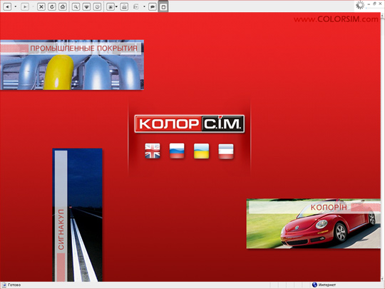Viewport: 385px width, 289px height.
Task: Click the Готово status bar text
Action: pyautogui.click(x=14, y=285)
